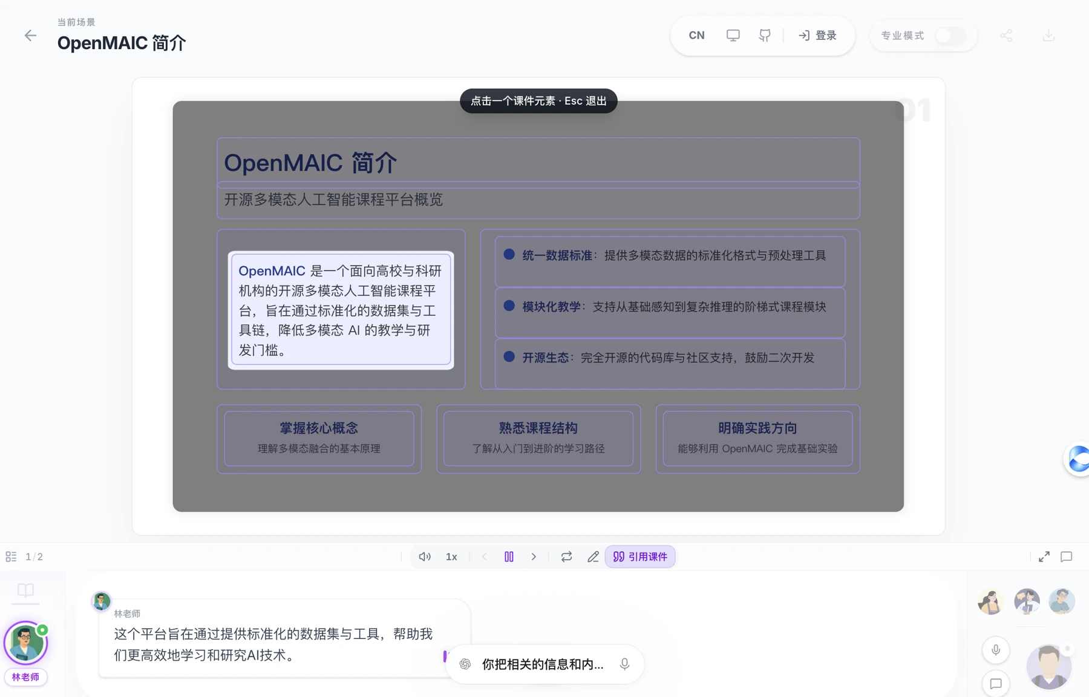Open the chat panel icon beside fullscreen
This screenshot has height=697, width=1089.
pos(1067,557)
